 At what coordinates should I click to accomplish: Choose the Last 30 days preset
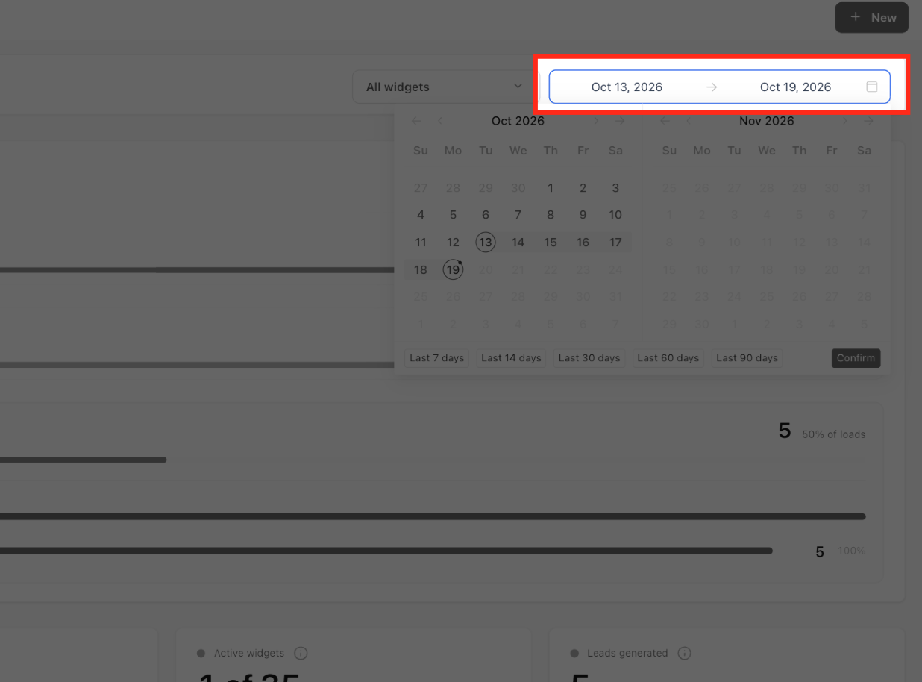tap(589, 358)
